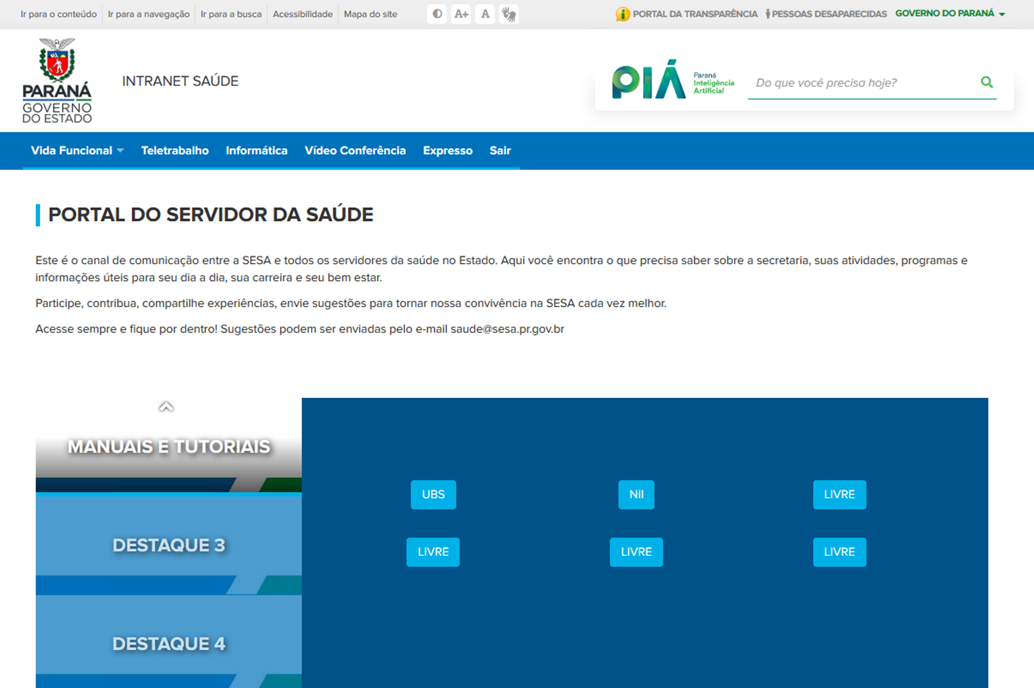
Task: Open the Expresso menu item
Action: point(448,151)
